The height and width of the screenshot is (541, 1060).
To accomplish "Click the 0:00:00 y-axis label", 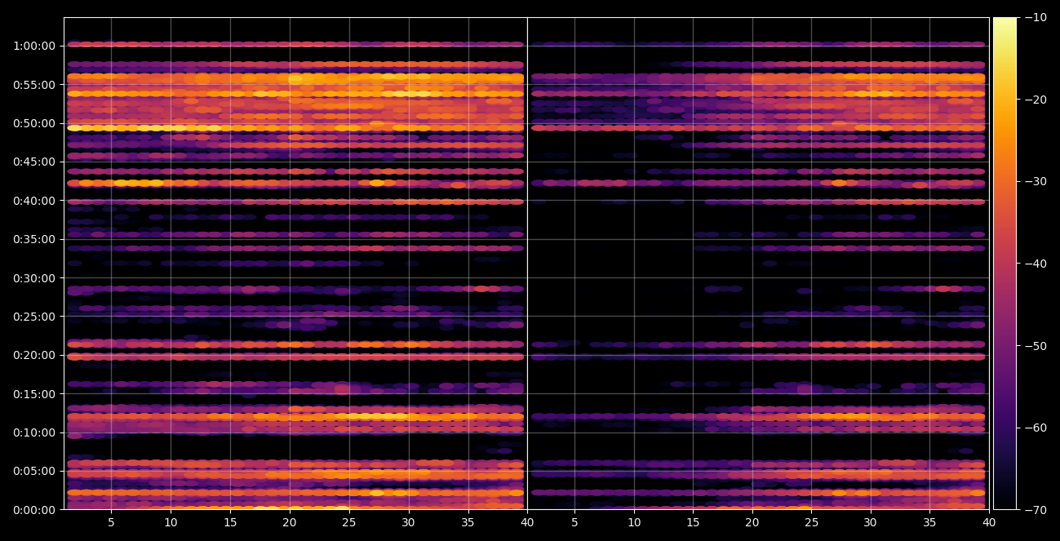I will 33,509.
